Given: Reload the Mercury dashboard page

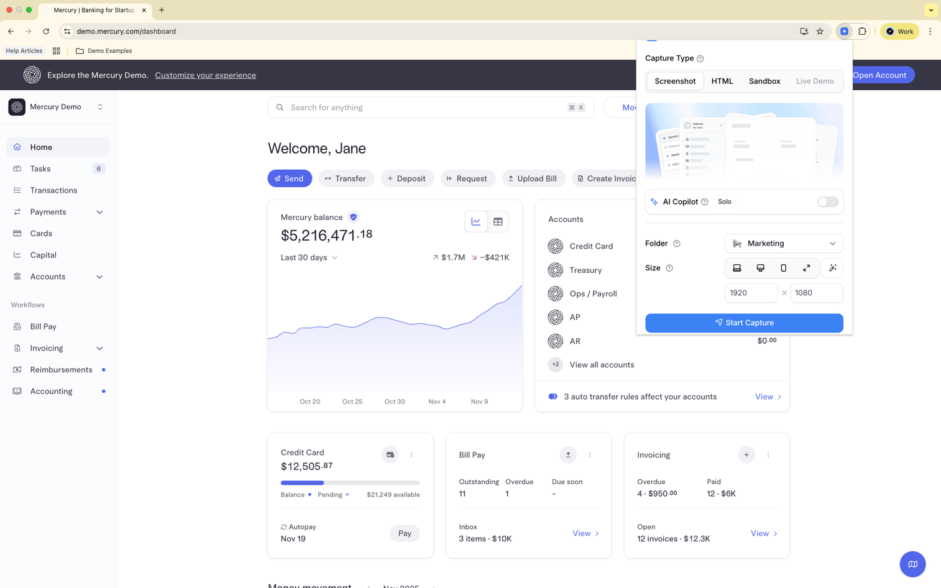Looking at the screenshot, I should click(46, 31).
